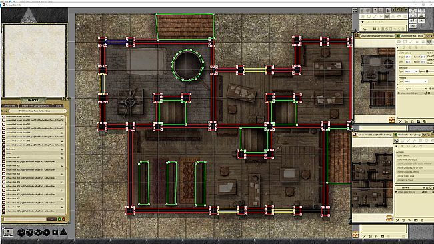Toggle Layers eye visibility in urban sites 005 window
Image resolution: width=434 pixels, height=244 pixels.
(x=427, y=89)
